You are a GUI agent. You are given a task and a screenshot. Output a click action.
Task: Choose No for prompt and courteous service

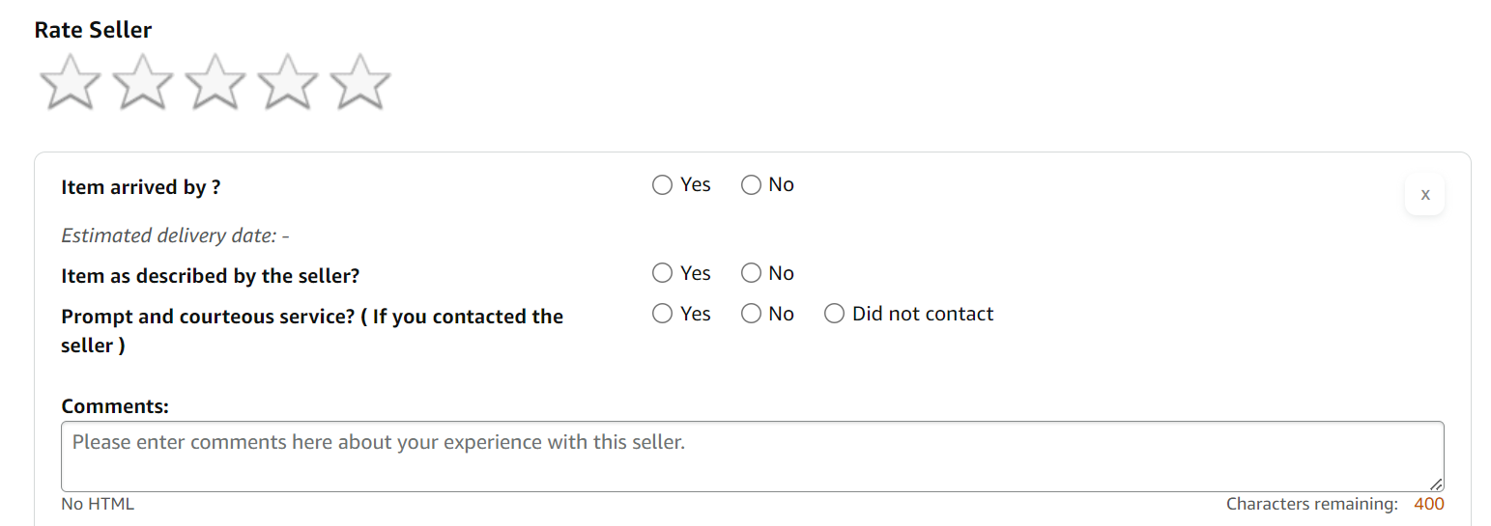pyautogui.click(x=751, y=315)
